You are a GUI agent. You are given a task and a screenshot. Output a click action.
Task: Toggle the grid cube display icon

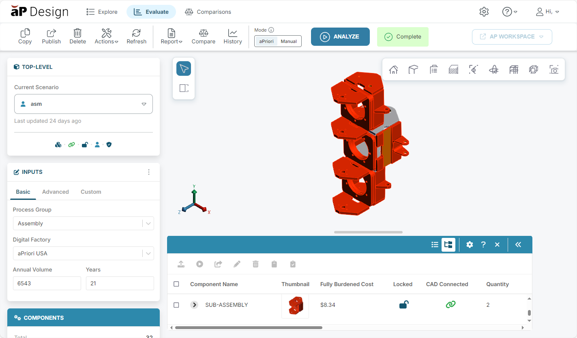[514, 70]
